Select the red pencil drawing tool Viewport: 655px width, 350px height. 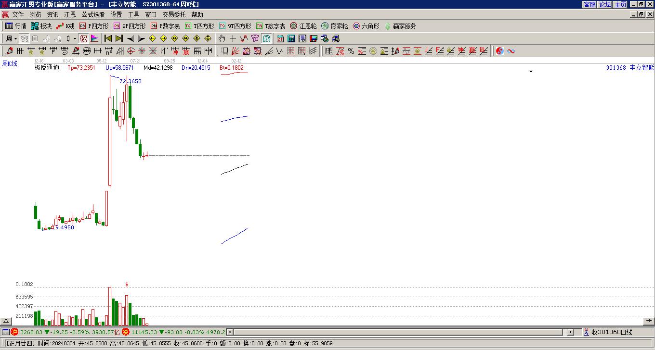(x=9, y=51)
